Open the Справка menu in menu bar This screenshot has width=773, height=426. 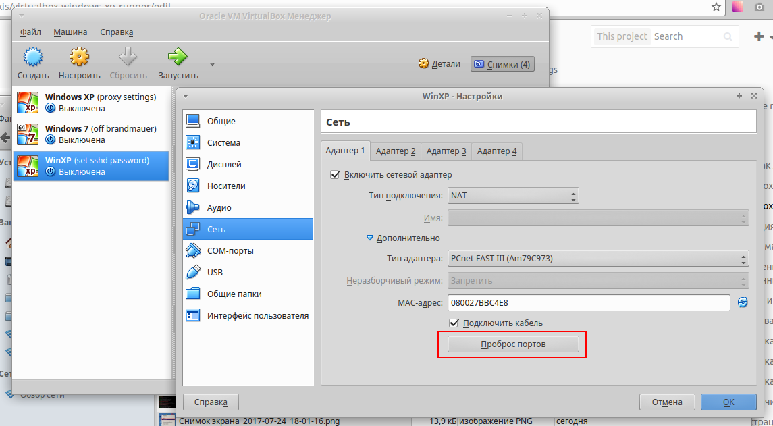116,32
